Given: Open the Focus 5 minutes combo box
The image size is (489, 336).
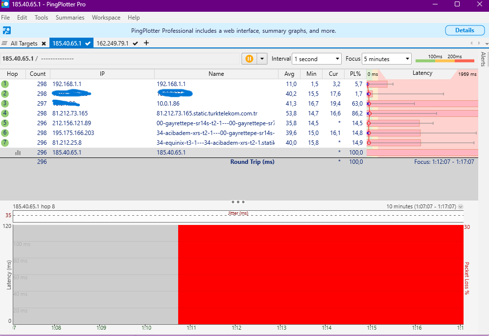Looking at the screenshot, I should click(x=386, y=59).
